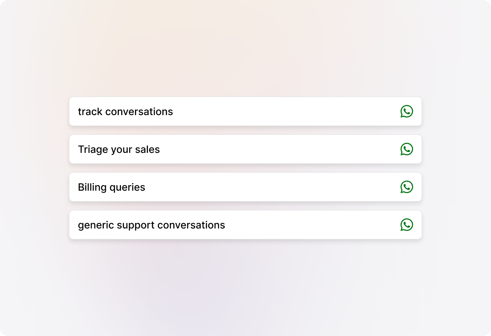Screen dimensions: 491x336
Task: Open the 'Billing queries' label text
Action: 111,187
